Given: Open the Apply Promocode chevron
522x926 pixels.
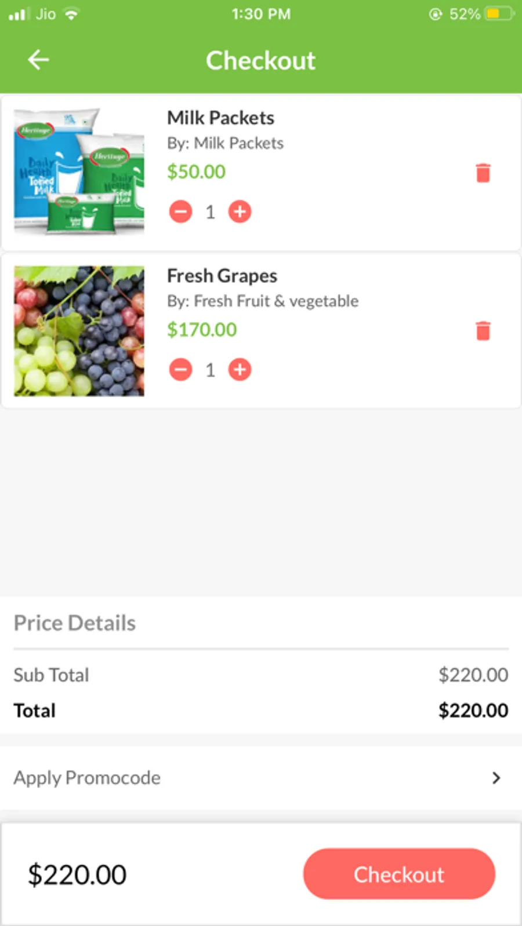Looking at the screenshot, I should [x=496, y=778].
